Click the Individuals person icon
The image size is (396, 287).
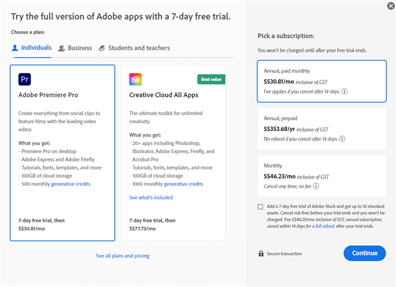(15, 47)
